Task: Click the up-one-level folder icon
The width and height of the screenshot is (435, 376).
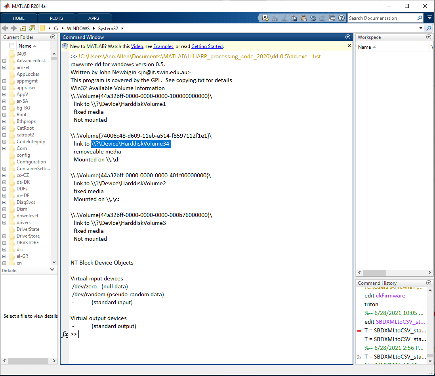Action: 23,28
